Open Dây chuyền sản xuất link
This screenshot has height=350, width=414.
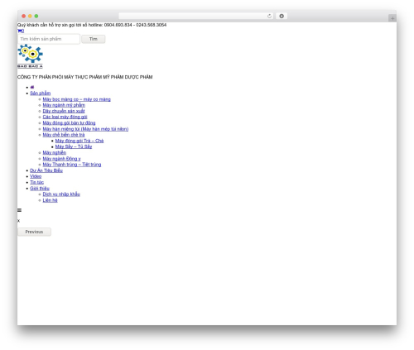point(64,111)
